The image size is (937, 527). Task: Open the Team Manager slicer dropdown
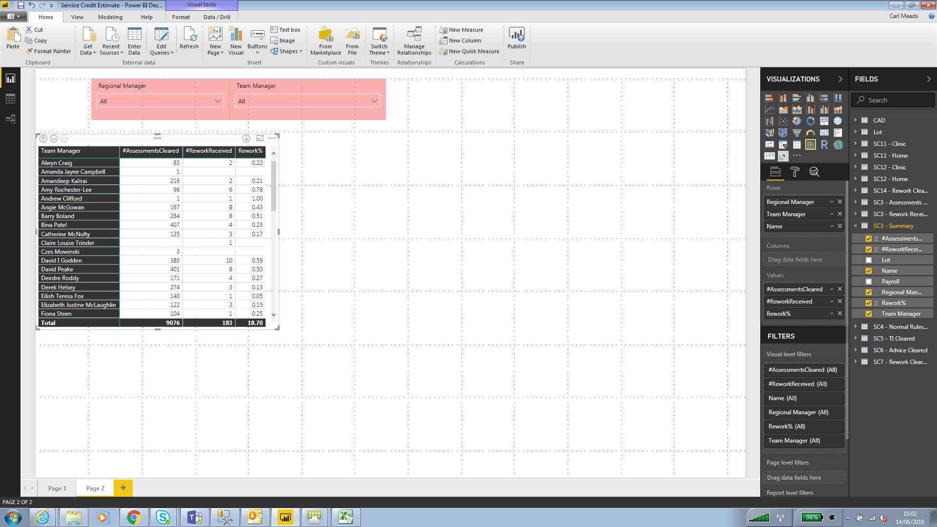click(307, 101)
